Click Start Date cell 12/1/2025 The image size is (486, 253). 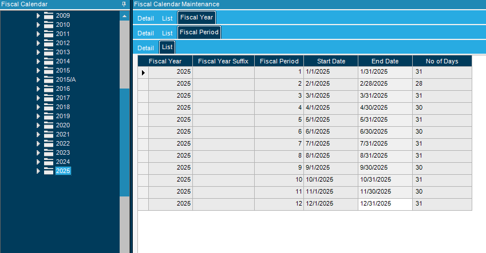[x=331, y=204]
